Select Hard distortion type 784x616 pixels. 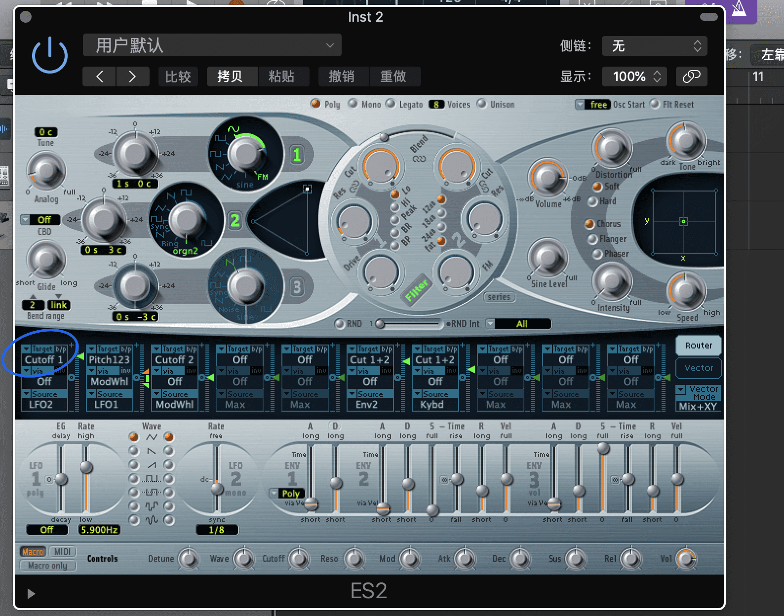(593, 201)
